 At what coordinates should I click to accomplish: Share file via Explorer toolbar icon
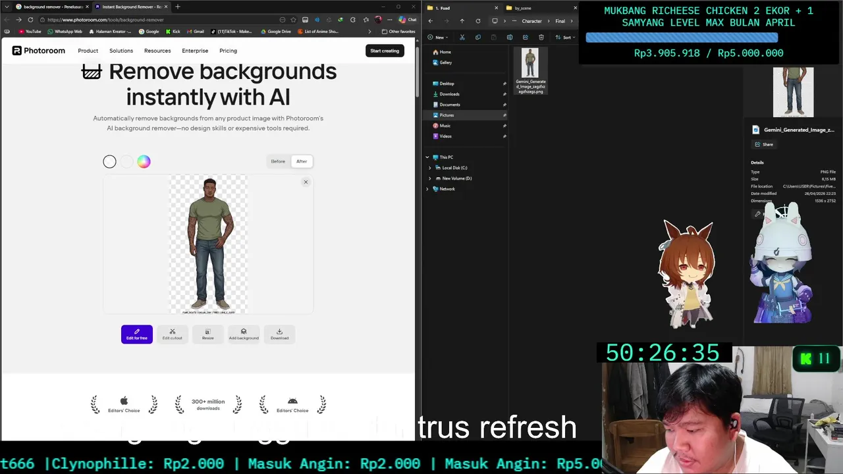click(x=525, y=37)
